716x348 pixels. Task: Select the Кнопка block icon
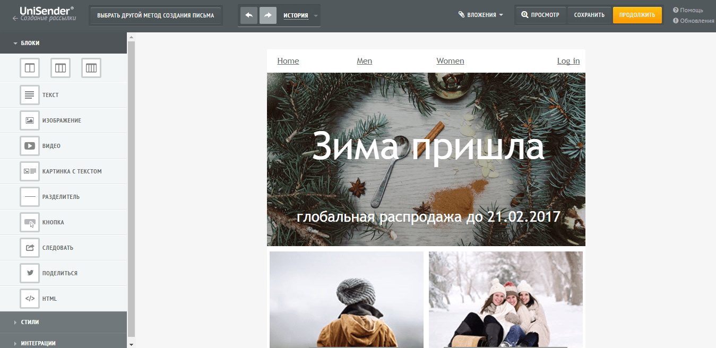point(30,222)
